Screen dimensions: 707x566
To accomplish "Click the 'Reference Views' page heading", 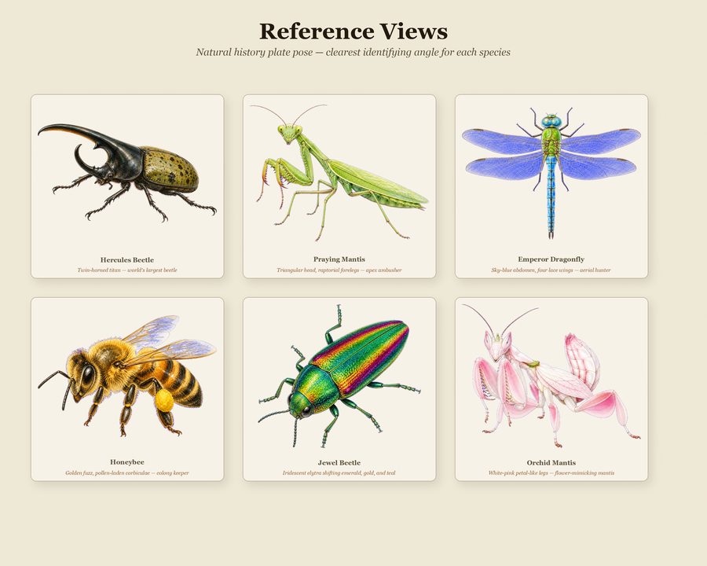I will tap(353, 31).
